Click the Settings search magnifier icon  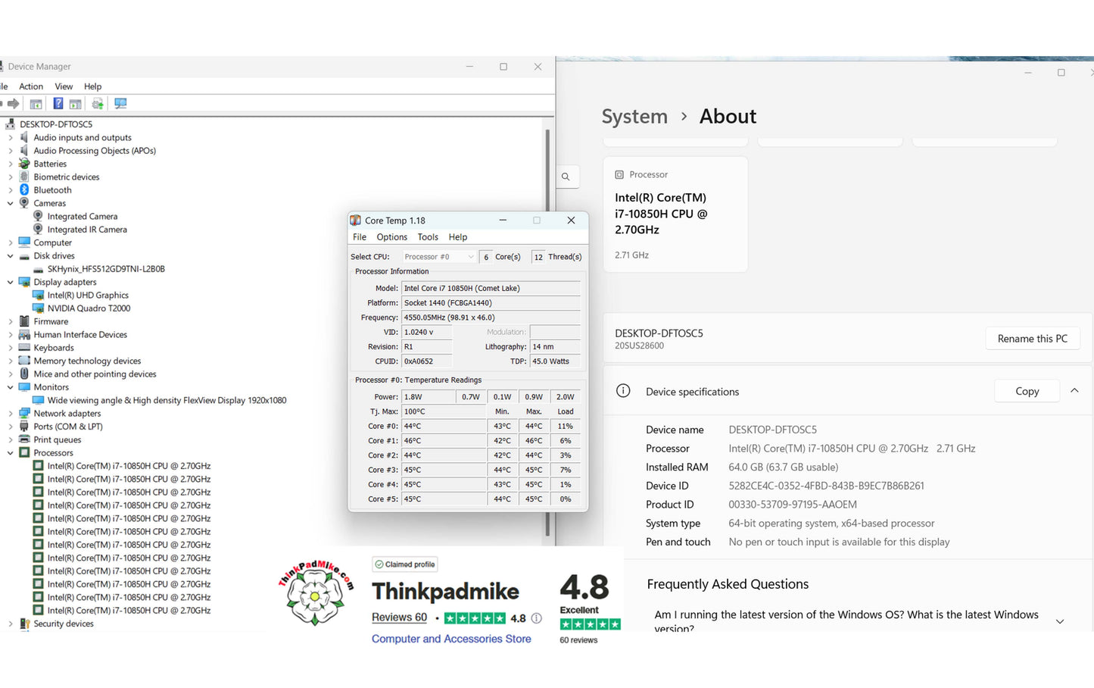(x=566, y=177)
